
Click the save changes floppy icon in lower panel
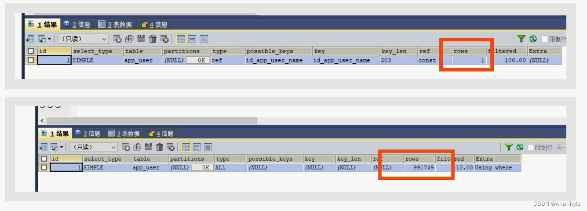coord(148,147)
